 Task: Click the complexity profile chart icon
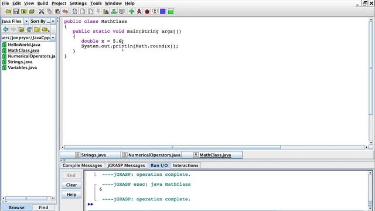[x=106, y=11]
